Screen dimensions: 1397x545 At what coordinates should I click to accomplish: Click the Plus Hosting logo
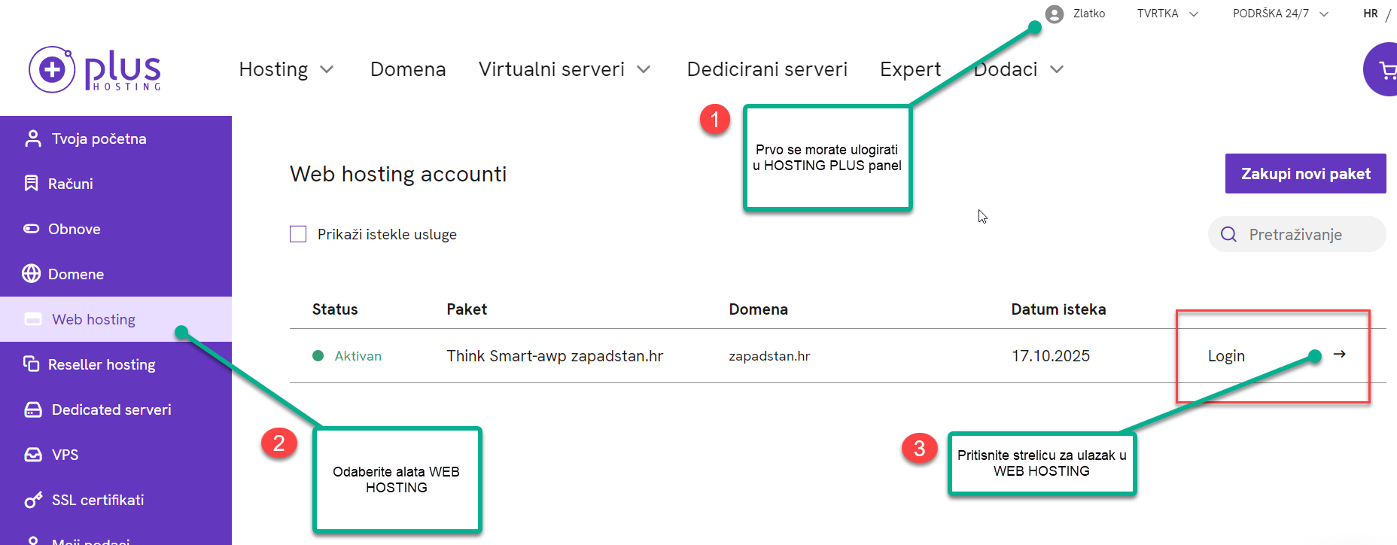point(95,70)
